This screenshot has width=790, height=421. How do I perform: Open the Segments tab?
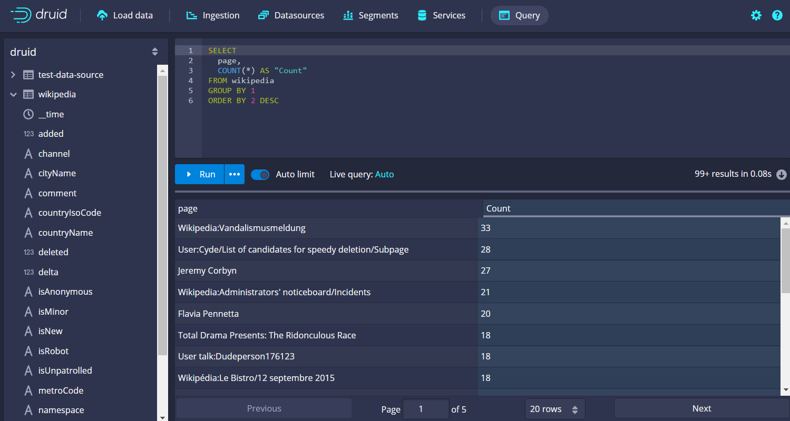pyautogui.click(x=370, y=15)
